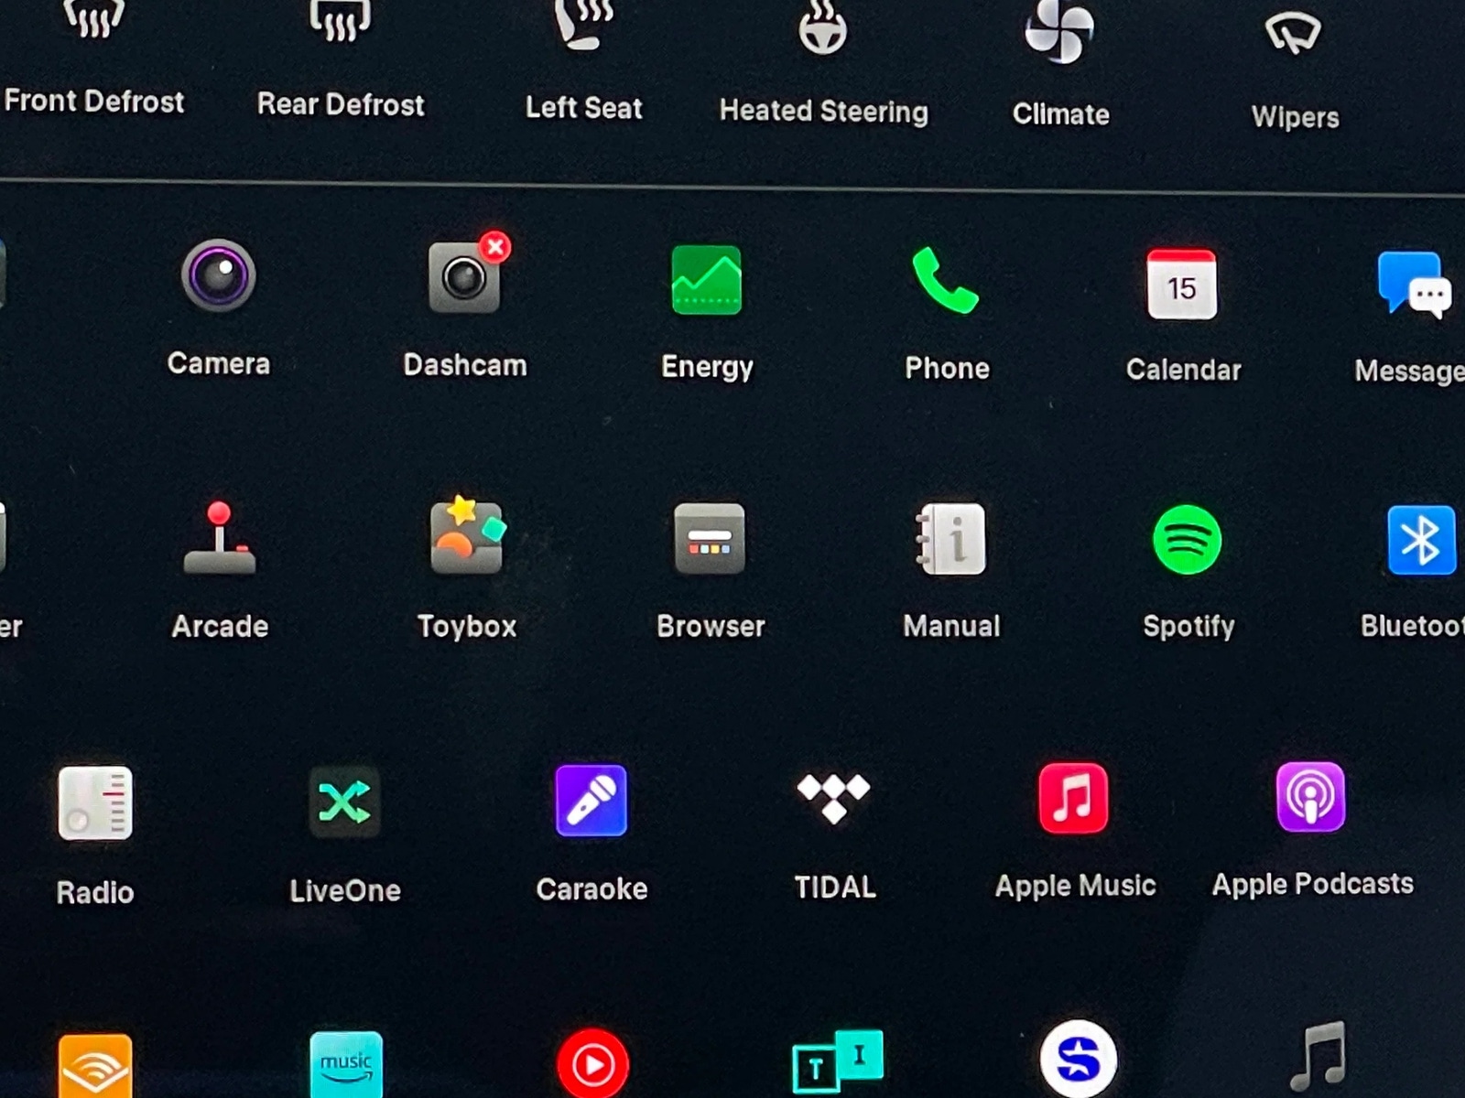Open the Phone app
The height and width of the screenshot is (1098, 1465).
[947, 315]
